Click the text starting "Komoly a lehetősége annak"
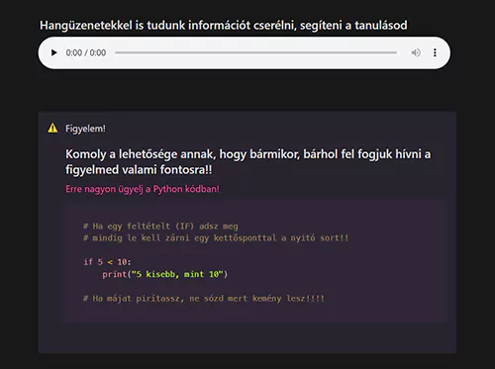Screen dimensions: 495x369 [248, 162]
